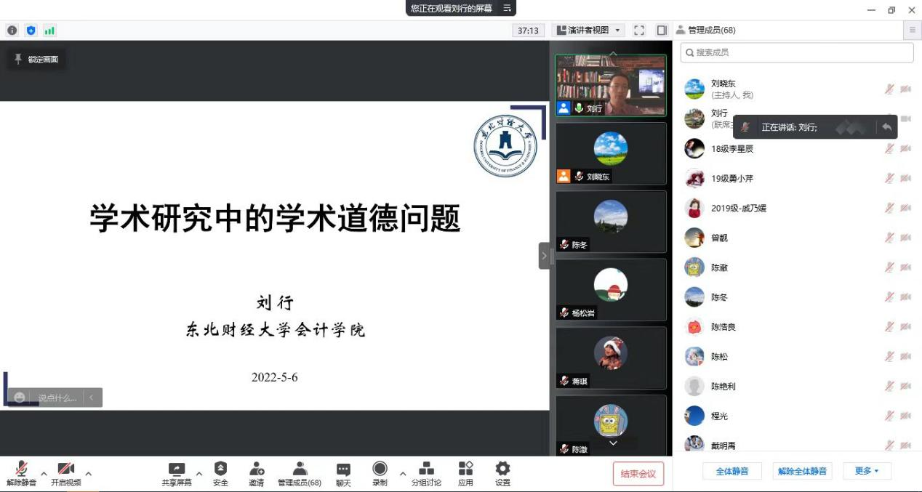Unmute yourself via 解除静音 toggle

pyautogui.click(x=20, y=473)
